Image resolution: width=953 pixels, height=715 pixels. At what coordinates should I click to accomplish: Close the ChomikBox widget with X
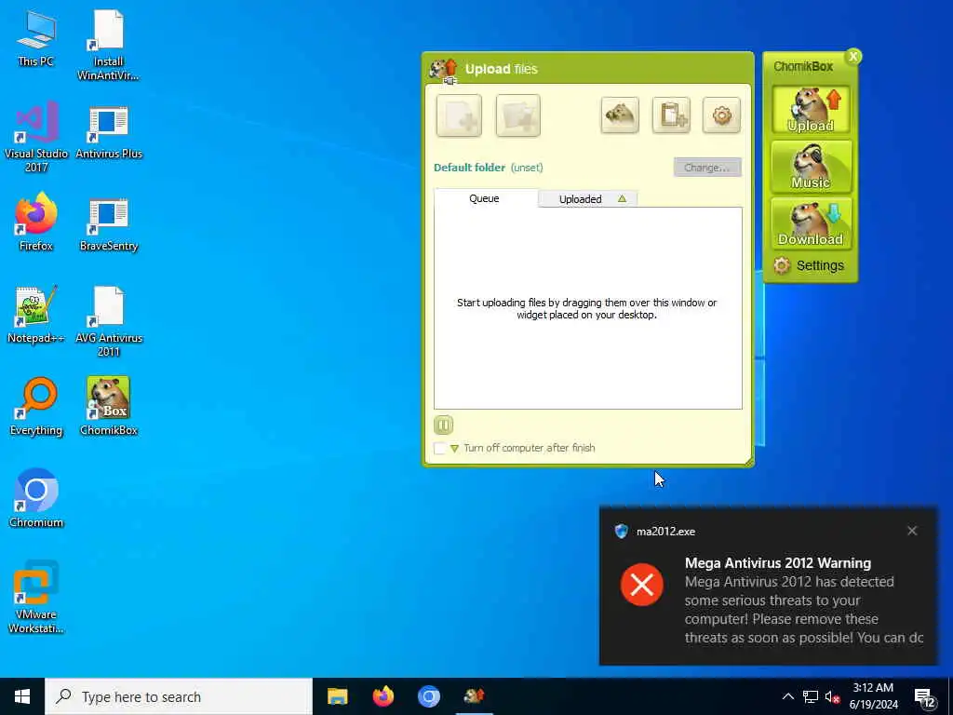pos(853,57)
